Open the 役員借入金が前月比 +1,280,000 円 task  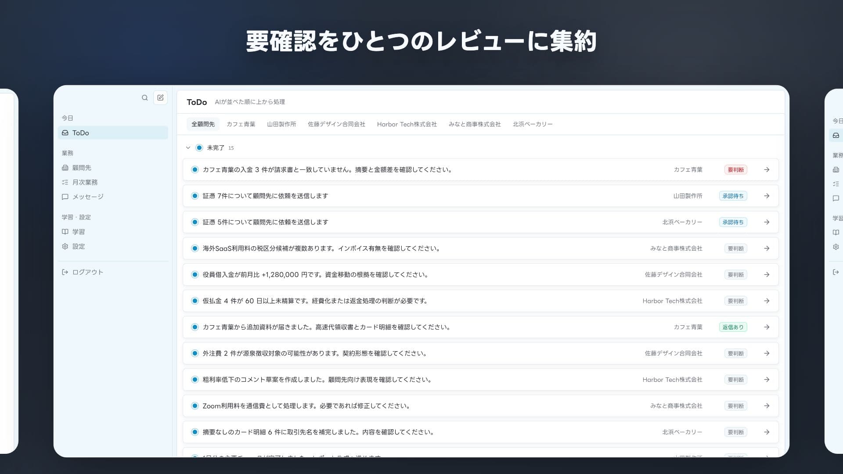pos(315,275)
